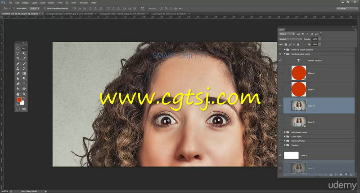Image resolution: width=360 pixels, height=193 pixels.
Task: Select the Eyedropper tool
Action: click(24, 59)
